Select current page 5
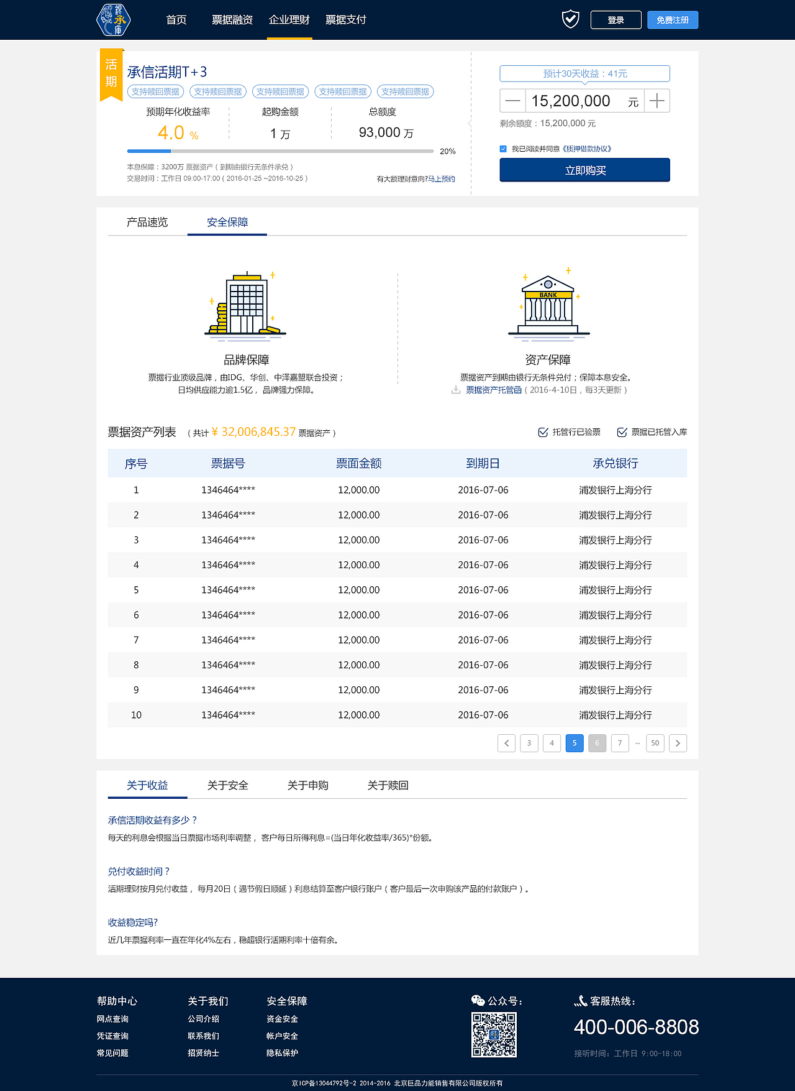This screenshot has height=1091, width=795. click(x=575, y=743)
